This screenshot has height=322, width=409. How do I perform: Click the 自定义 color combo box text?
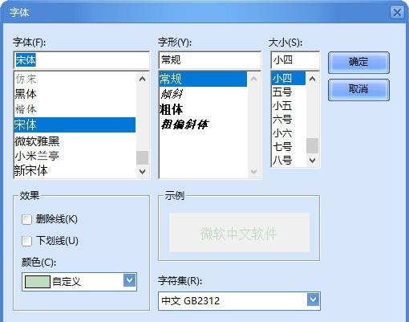pos(67,282)
